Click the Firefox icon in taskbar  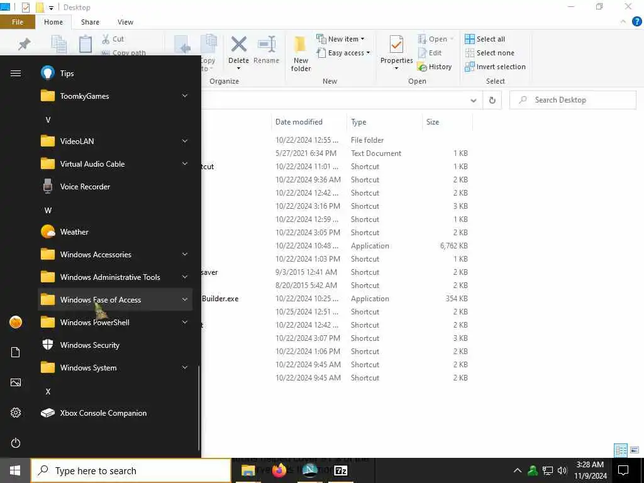(x=279, y=470)
